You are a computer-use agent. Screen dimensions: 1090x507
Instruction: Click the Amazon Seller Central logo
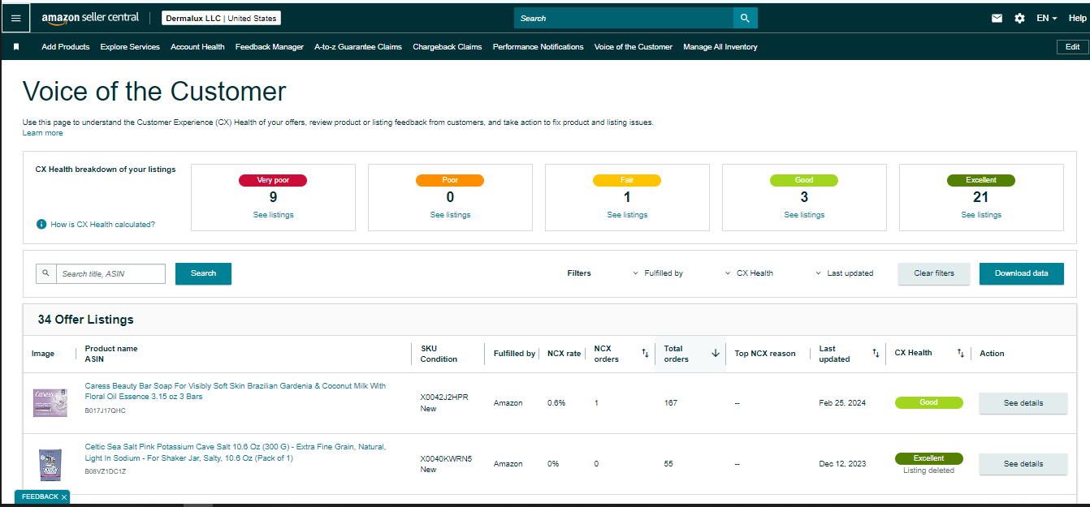tap(90, 18)
